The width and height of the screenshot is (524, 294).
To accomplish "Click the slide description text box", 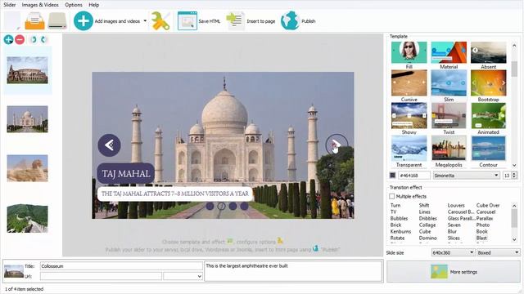I will [x=293, y=271].
